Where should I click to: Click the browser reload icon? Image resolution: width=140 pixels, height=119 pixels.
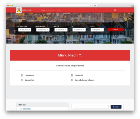[x=91, y=5]
